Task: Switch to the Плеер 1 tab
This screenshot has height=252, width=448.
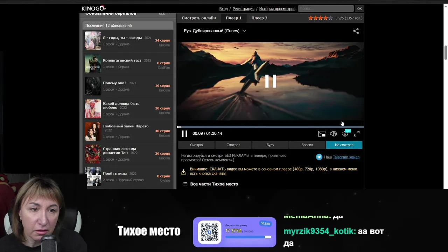Action: [x=233, y=18]
